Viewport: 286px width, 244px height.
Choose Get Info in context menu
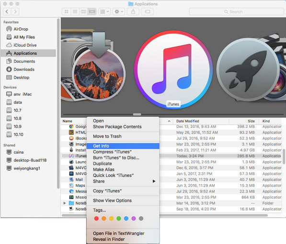[x=123, y=146]
